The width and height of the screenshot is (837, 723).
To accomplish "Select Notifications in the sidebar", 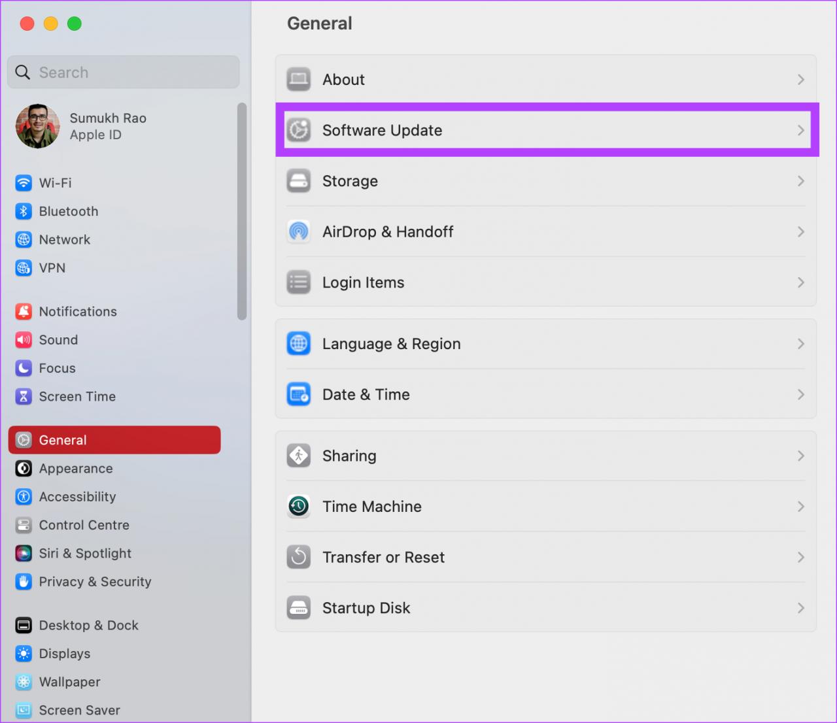I will (x=78, y=312).
